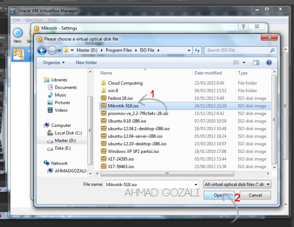Click the refresh icon beside address bar
Viewport: 294px width, 227px height.
click(x=197, y=50)
